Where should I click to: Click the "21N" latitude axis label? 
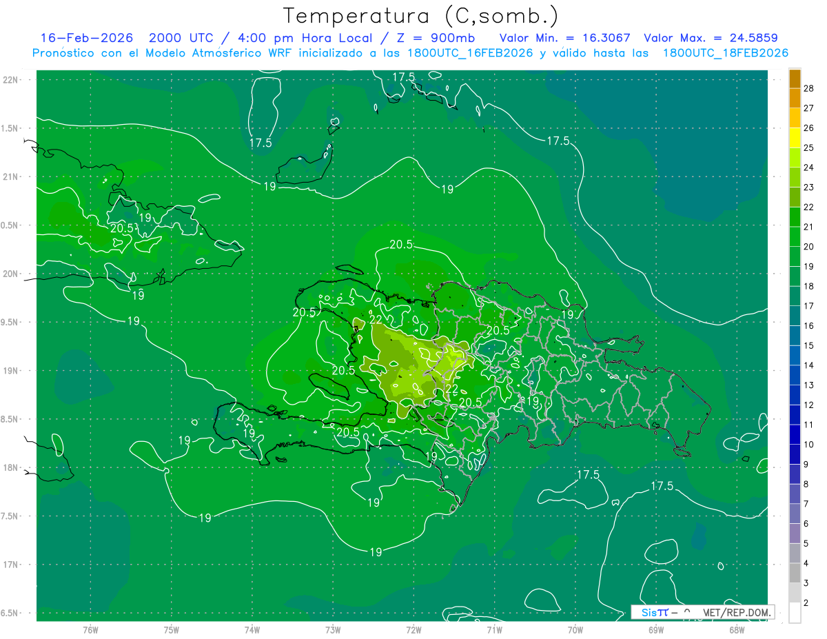11,176
